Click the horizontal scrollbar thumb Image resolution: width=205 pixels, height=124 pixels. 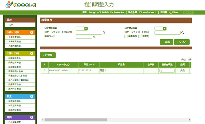coord(76,120)
